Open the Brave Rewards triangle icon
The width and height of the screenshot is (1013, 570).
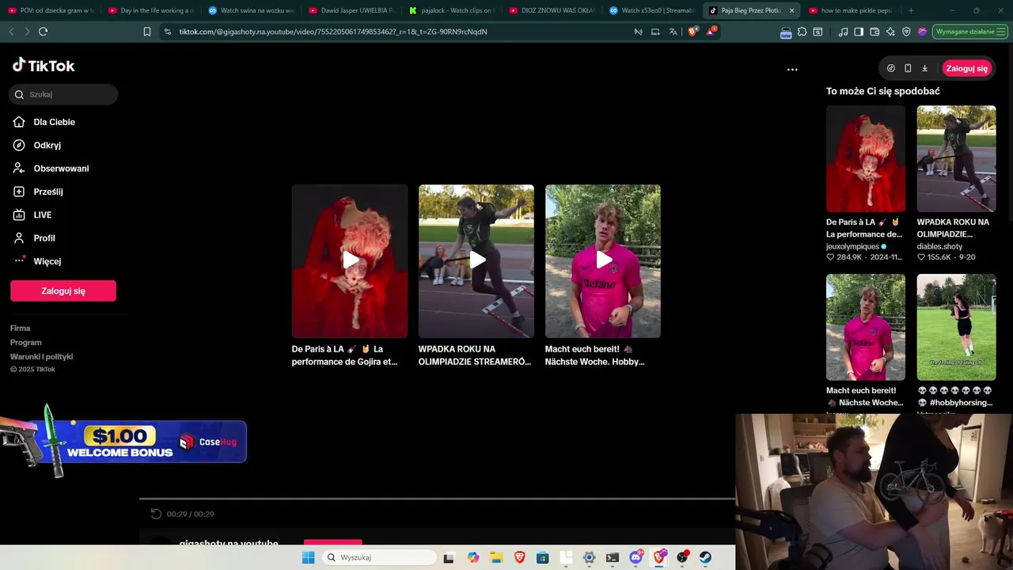click(x=711, y=32)
